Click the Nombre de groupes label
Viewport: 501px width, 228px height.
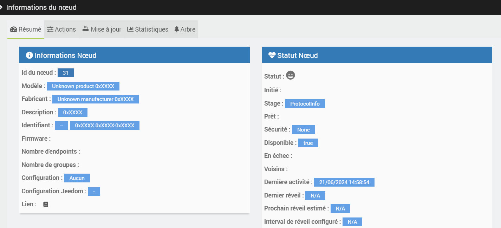click(50, 165)
